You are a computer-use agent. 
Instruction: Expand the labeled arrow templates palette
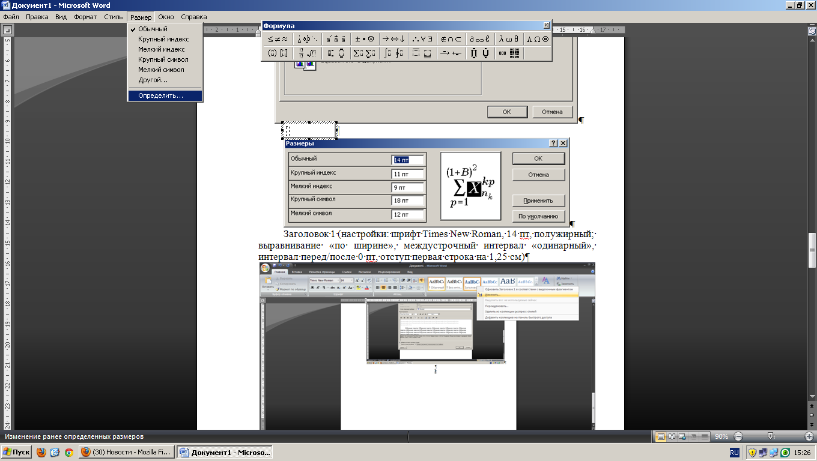pos(451,53)
